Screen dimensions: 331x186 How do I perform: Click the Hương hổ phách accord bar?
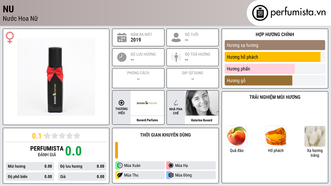pyautogui.click(x=275, y=57)
